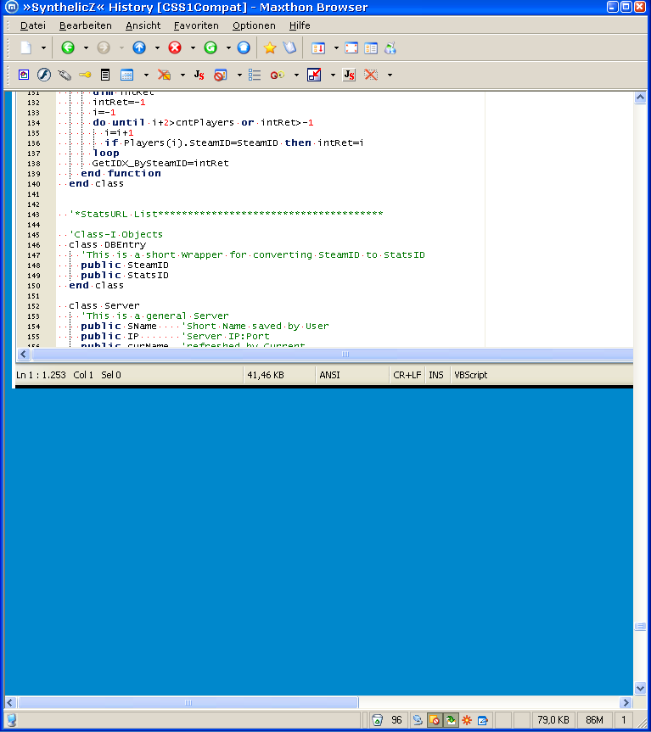Go up one level with the blue arrow

(139, 47)
